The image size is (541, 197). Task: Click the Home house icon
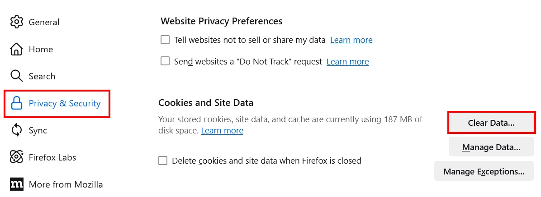(17, 49)
